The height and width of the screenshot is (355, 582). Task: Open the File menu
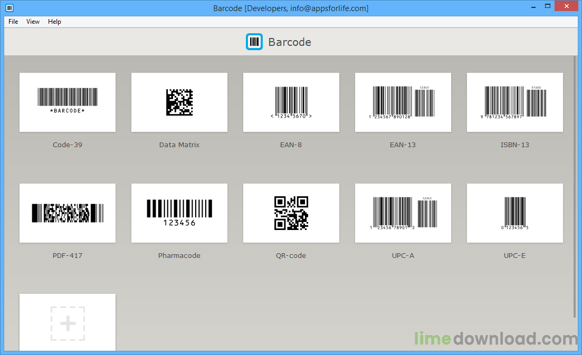click(x=13, y=22)
